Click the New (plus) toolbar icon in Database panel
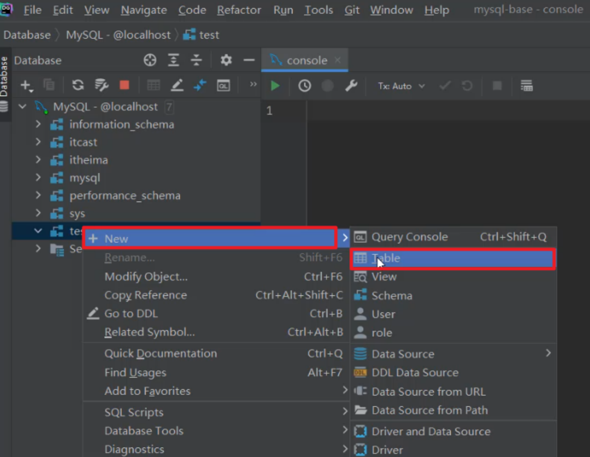590x457 pixels. click(x=27, y=85)
